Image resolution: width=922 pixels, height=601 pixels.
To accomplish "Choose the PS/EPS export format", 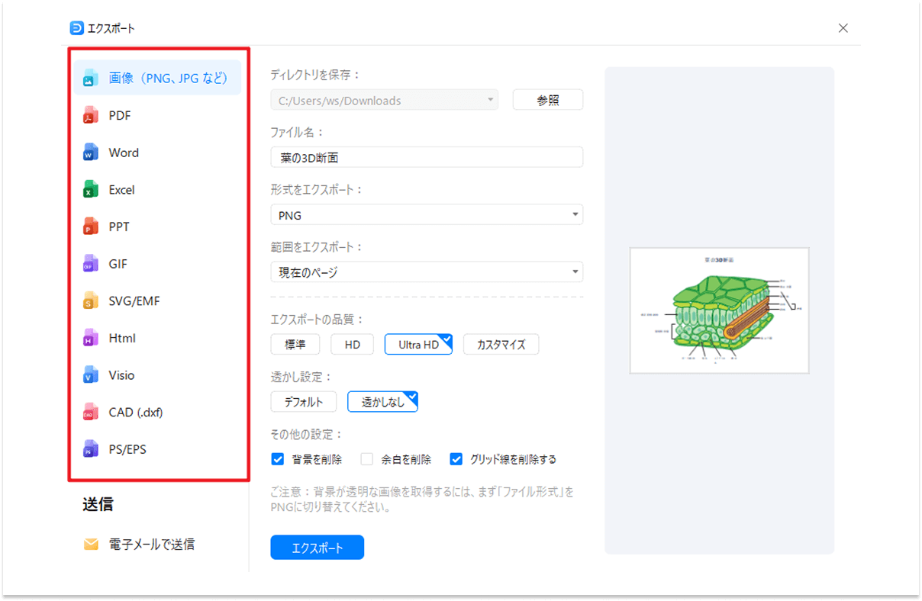I will pos(127,449).
